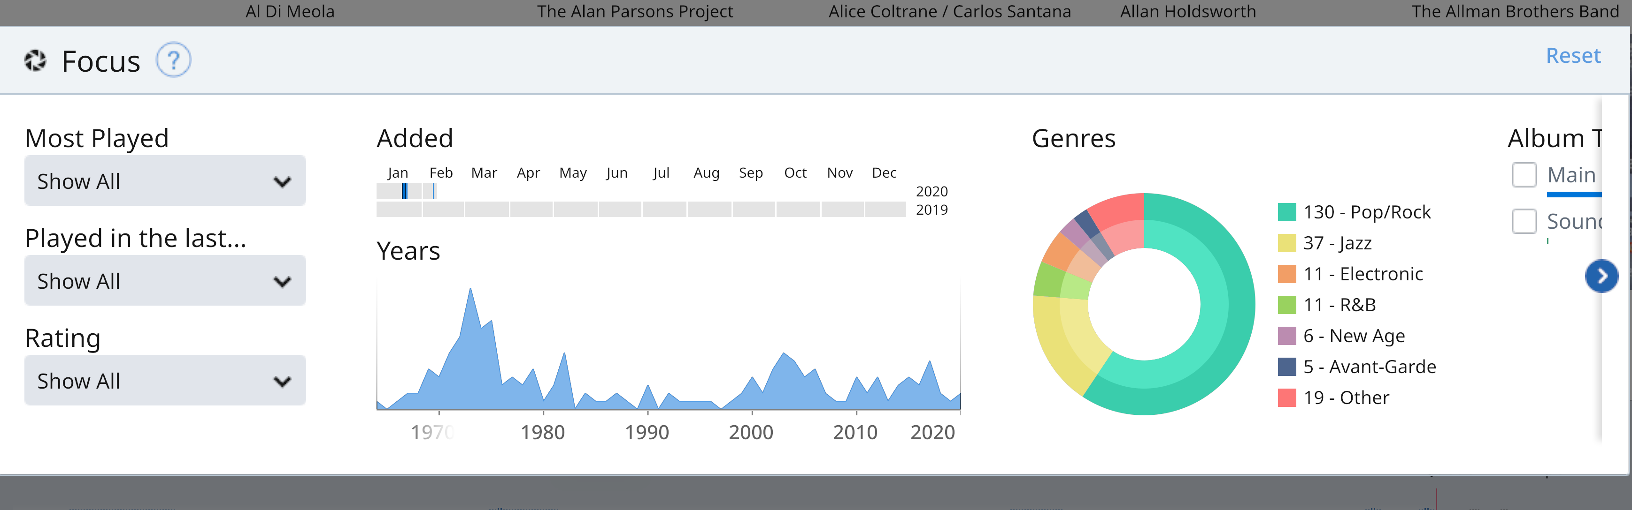The height and width of the screenshot is (510, 1632).
Task: Click the Focus aperture icon
Action: pos(36,61)
